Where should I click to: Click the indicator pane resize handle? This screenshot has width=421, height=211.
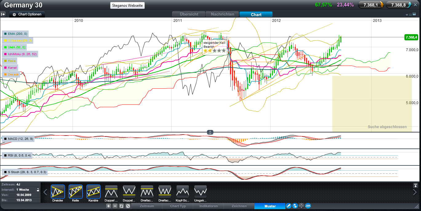[210, 132]
